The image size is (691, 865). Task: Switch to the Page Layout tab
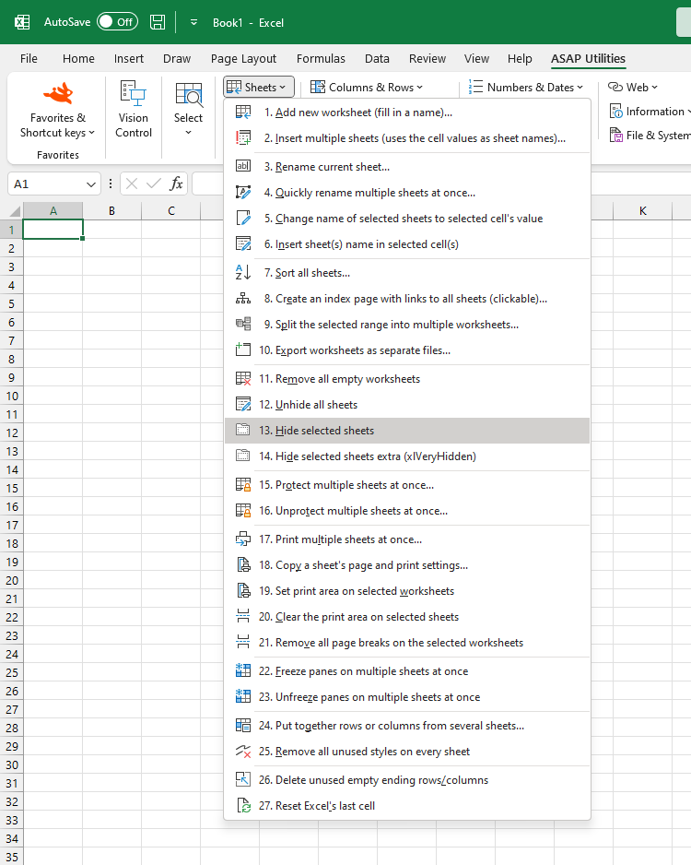[x=243, y=58]
